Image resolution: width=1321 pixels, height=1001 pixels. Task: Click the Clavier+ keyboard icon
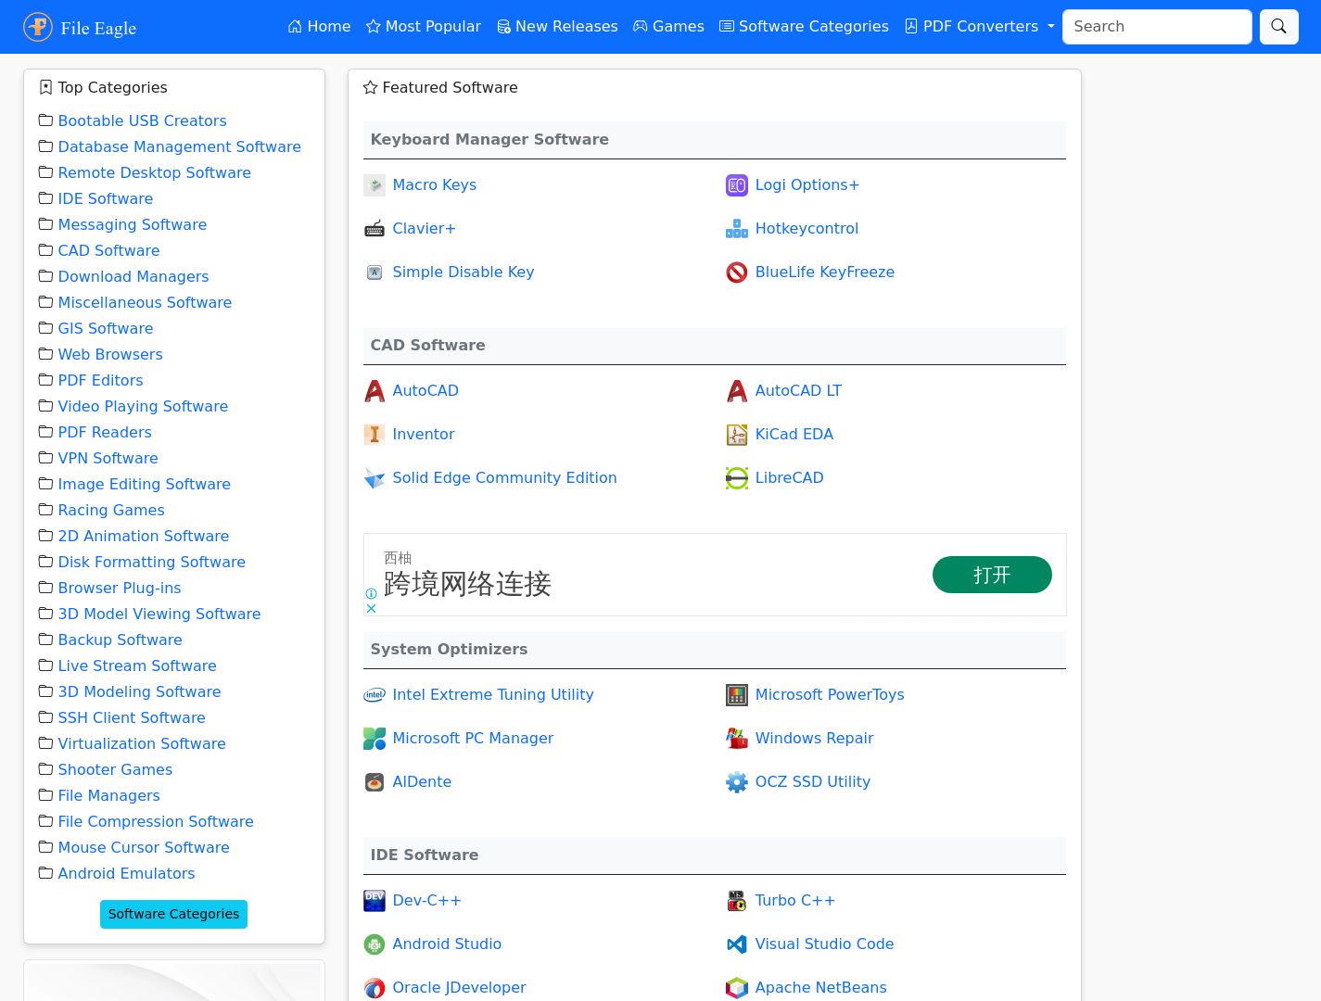pos(375,229)
